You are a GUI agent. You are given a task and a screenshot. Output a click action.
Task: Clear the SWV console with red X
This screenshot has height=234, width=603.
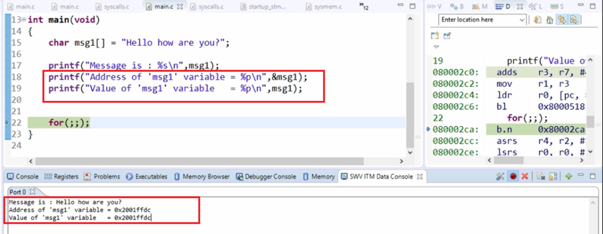click(x=524, y=176)
